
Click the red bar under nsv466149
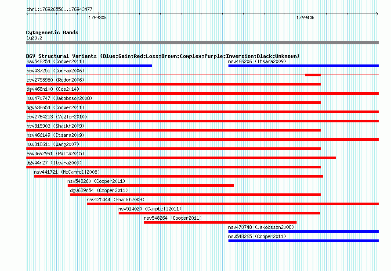[203, 139]
